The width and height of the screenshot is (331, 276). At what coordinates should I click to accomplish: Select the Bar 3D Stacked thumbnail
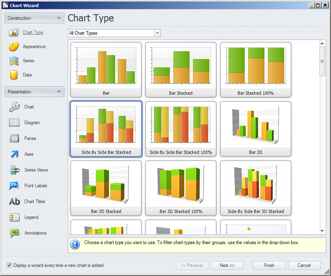[106, 188]
